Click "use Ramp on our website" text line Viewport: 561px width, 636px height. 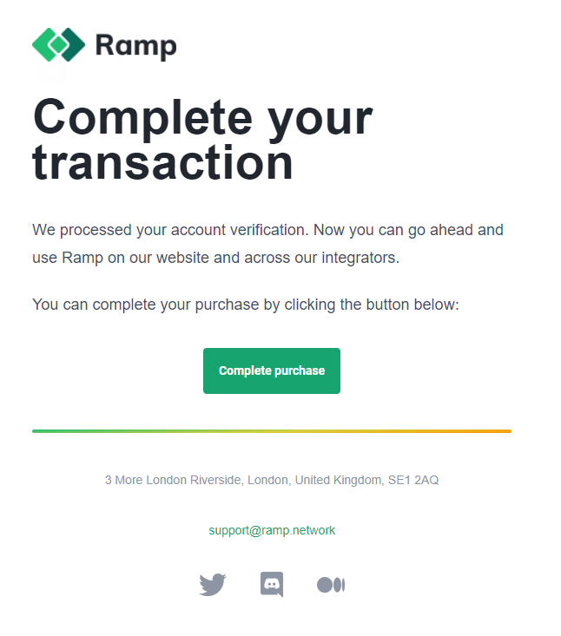pyautogui.click(x=121, y=258)
